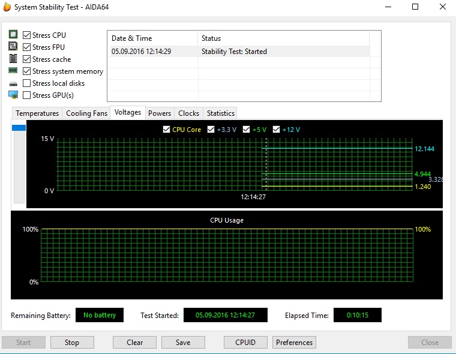This screenshot has height=354, width=456.
Task: Disable Stress system memory checkbox
Action: click(26, 71)
